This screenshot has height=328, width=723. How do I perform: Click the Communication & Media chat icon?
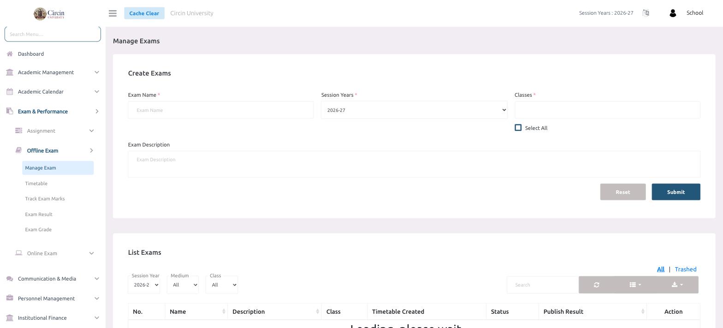[x=10, y=279]
